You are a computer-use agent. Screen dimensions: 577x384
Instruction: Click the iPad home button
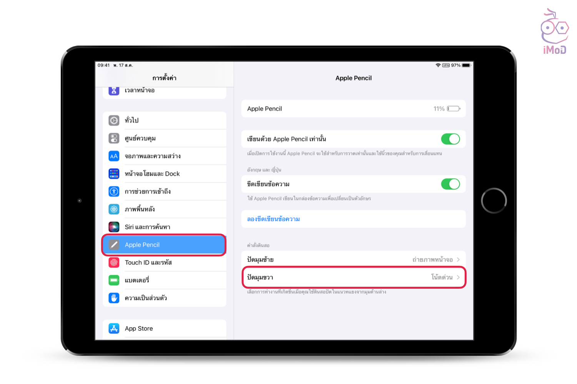tap(494, 200)
